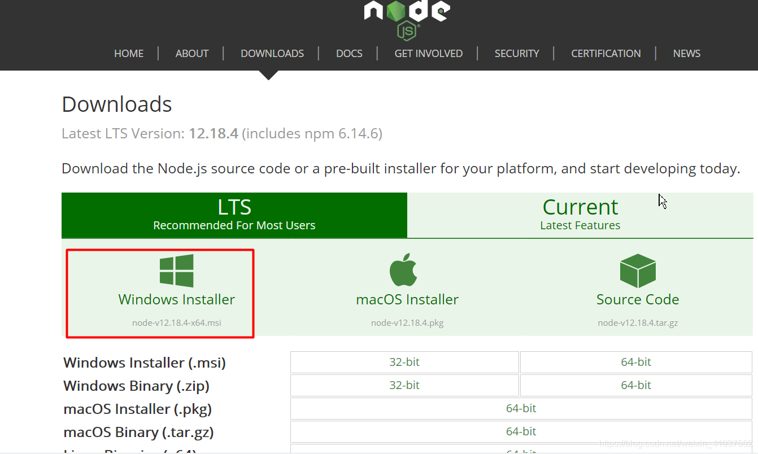This screenshot has width=758, height=454.
Task: Download 64-bit macOS Binary (.tar.gz)
Action: (x=521, y=431)
